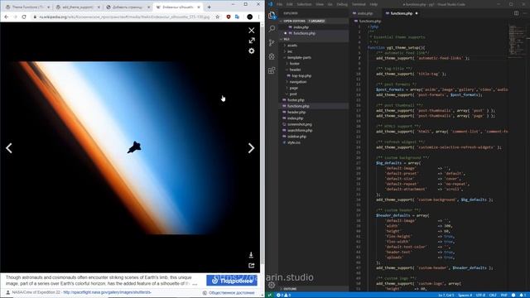Screen dimensions: 530x298
Task: Open the Debug view in VS Code activity bar
Action: [272, 56]
